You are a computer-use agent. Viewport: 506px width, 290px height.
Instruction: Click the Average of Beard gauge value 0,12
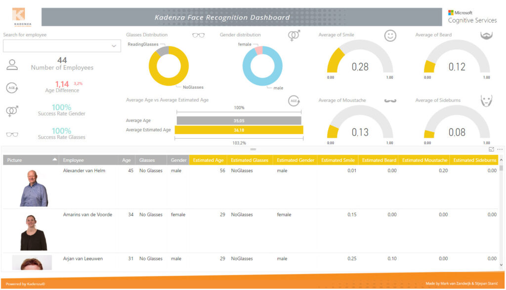tap(457, 67)
